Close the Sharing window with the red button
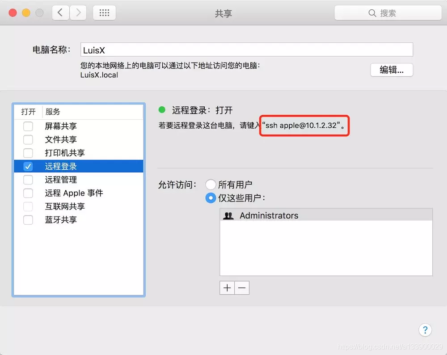Screen dimensions: 447x355 coord(13,13)
